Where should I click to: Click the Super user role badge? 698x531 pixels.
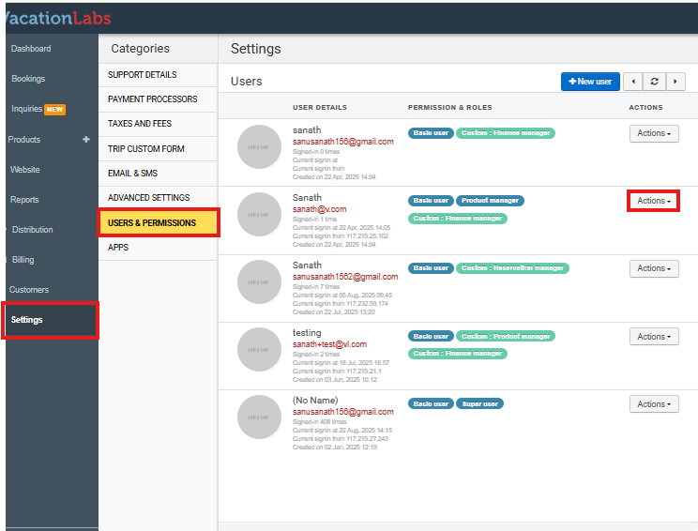[x=479, y=403]
